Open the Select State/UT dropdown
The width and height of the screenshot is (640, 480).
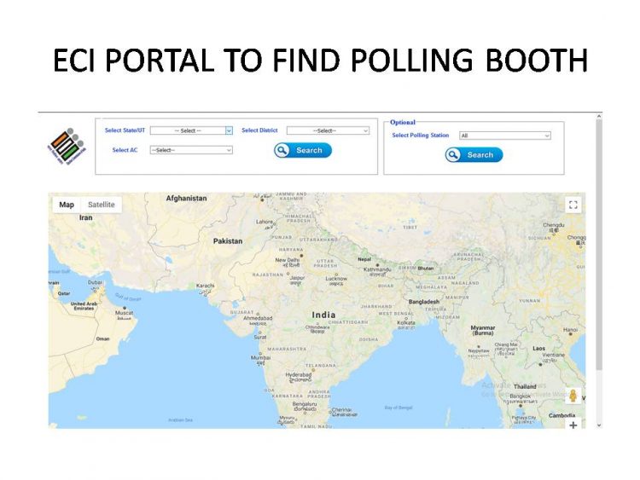[x=191, y=130]
